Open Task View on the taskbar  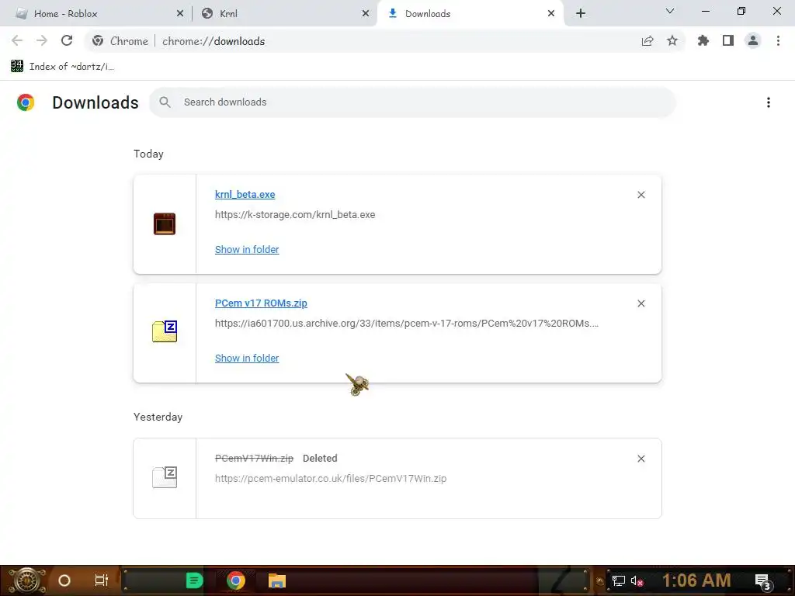(x=102, y=580)
